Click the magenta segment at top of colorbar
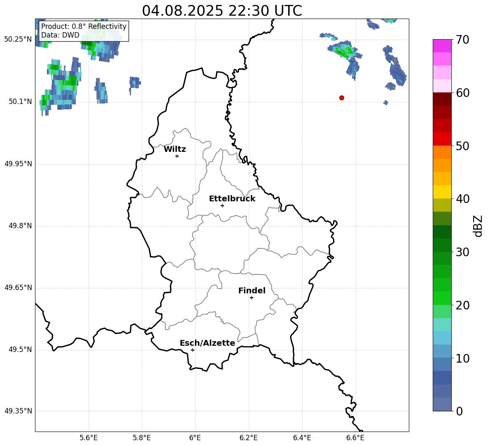488x446 pixels. pos(442,46)
